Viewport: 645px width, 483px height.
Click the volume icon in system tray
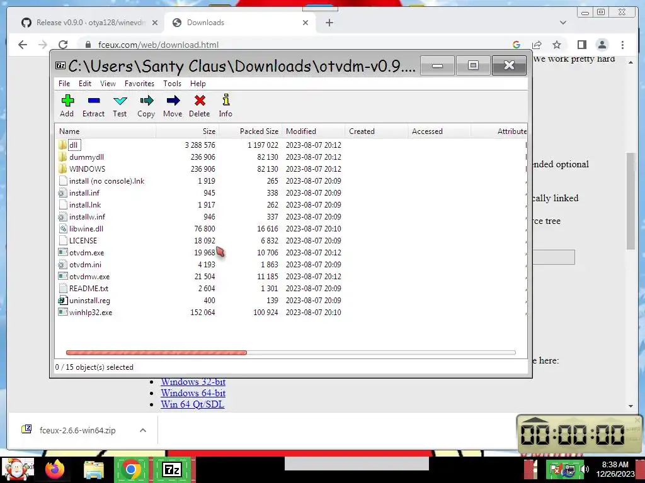pyautogui.click(x=585, y=469)
